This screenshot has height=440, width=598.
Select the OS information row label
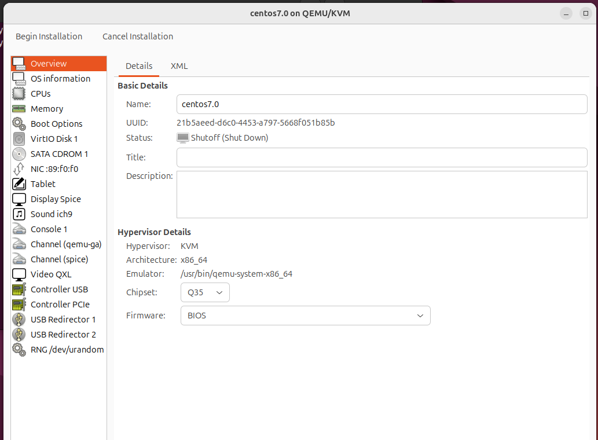coord(60,79)
